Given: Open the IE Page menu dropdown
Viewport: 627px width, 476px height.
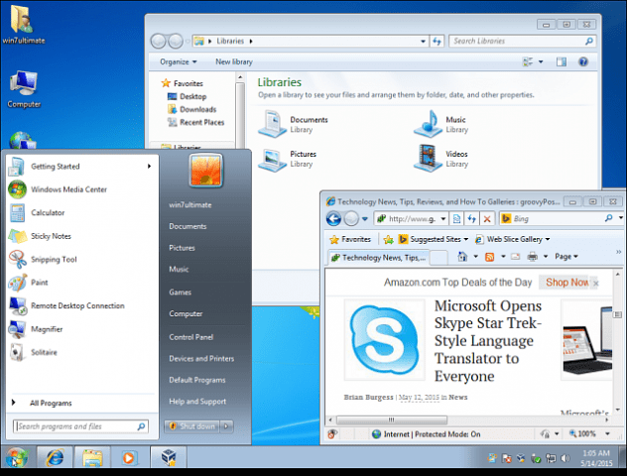Looking at the screenshot, I should point(566,257).
